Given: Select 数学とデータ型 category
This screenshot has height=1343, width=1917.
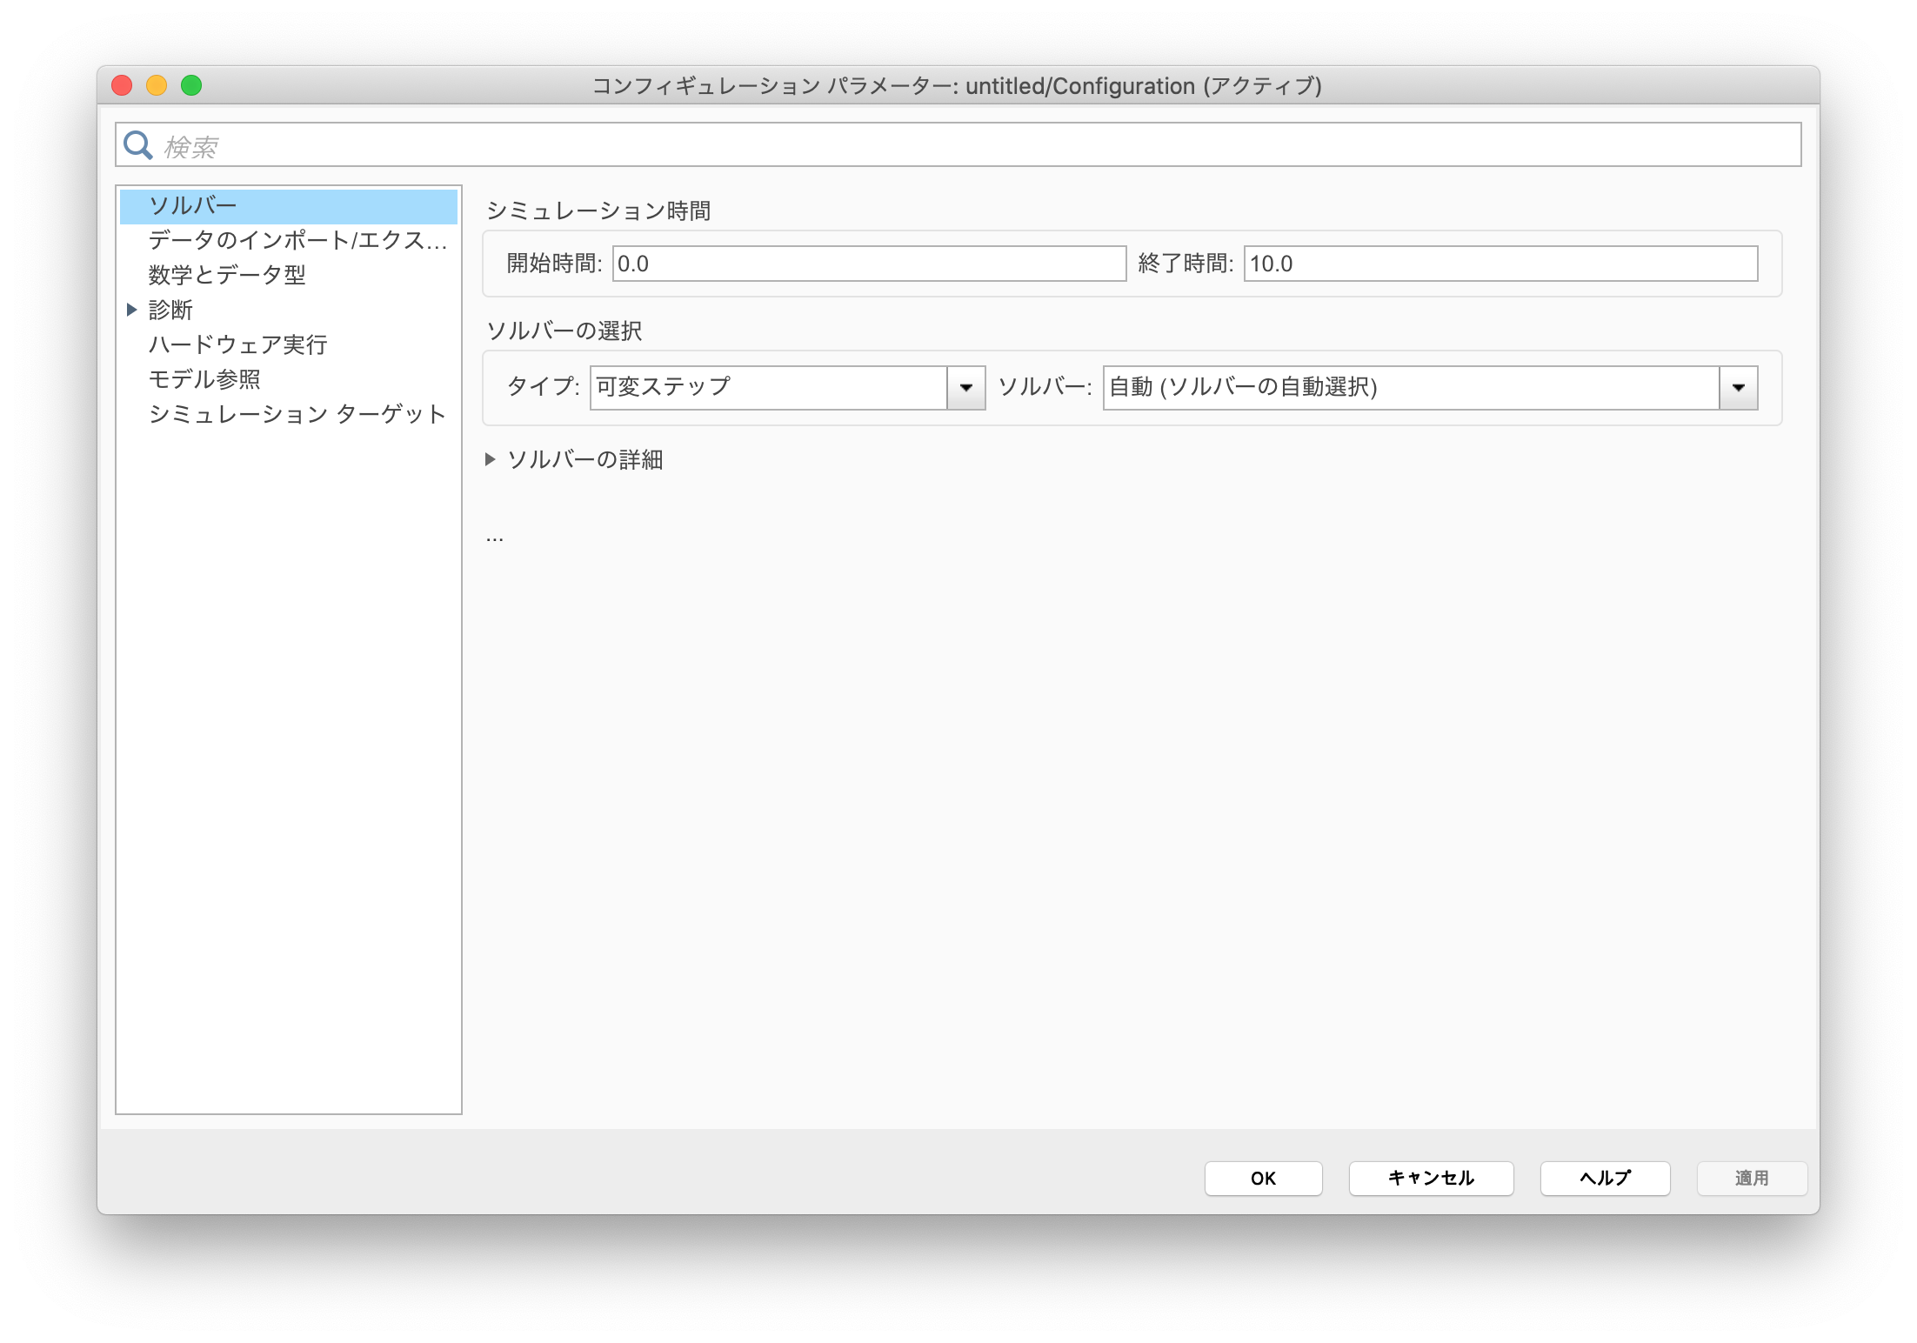Looking at the screenshot, I should (227, 275).
